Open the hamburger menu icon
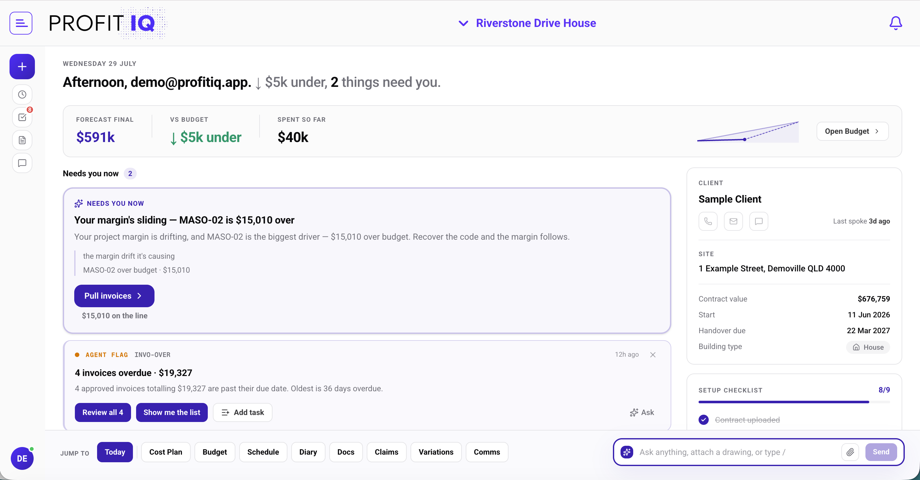This screenshot has width=920, height=480. (x=21, y=23)
